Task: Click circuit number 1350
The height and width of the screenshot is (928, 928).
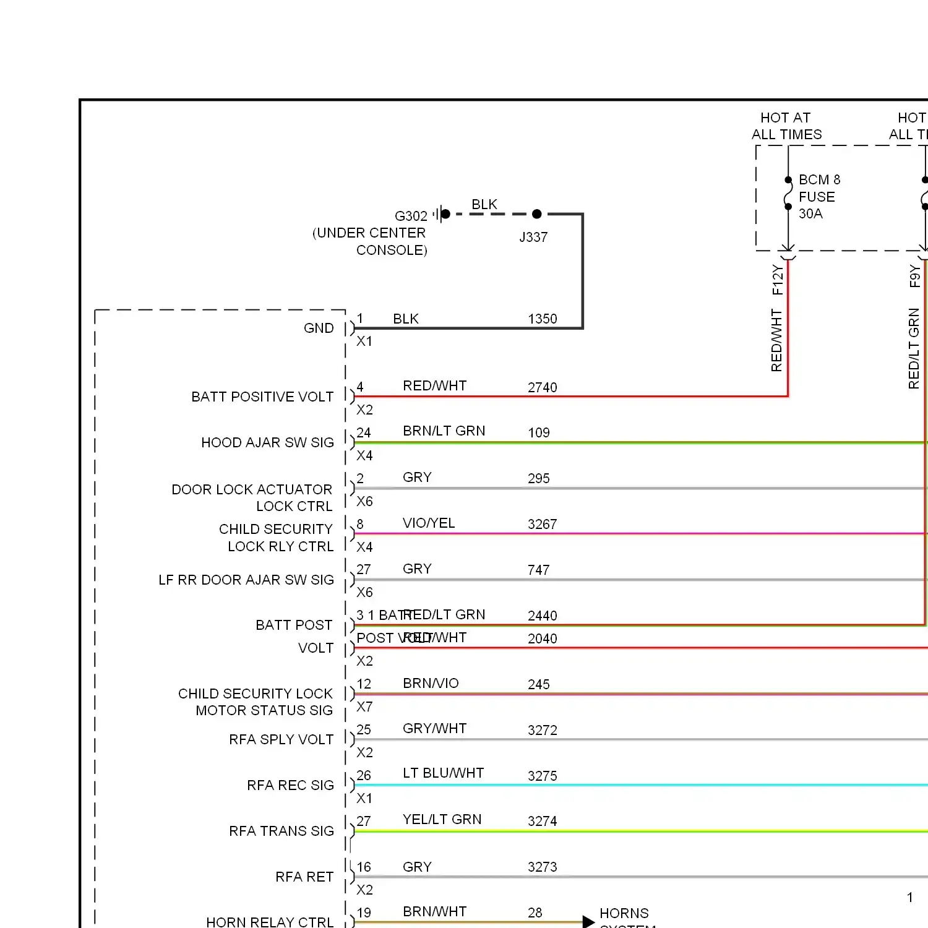Action: pos(543,319)
